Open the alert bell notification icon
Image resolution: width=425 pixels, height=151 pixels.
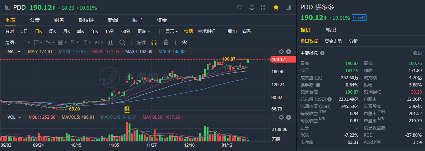point(251,7)
